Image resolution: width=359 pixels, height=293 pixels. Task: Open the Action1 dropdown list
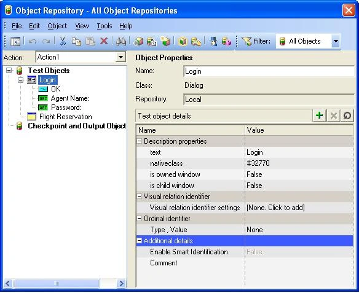[x=120, y=57]
